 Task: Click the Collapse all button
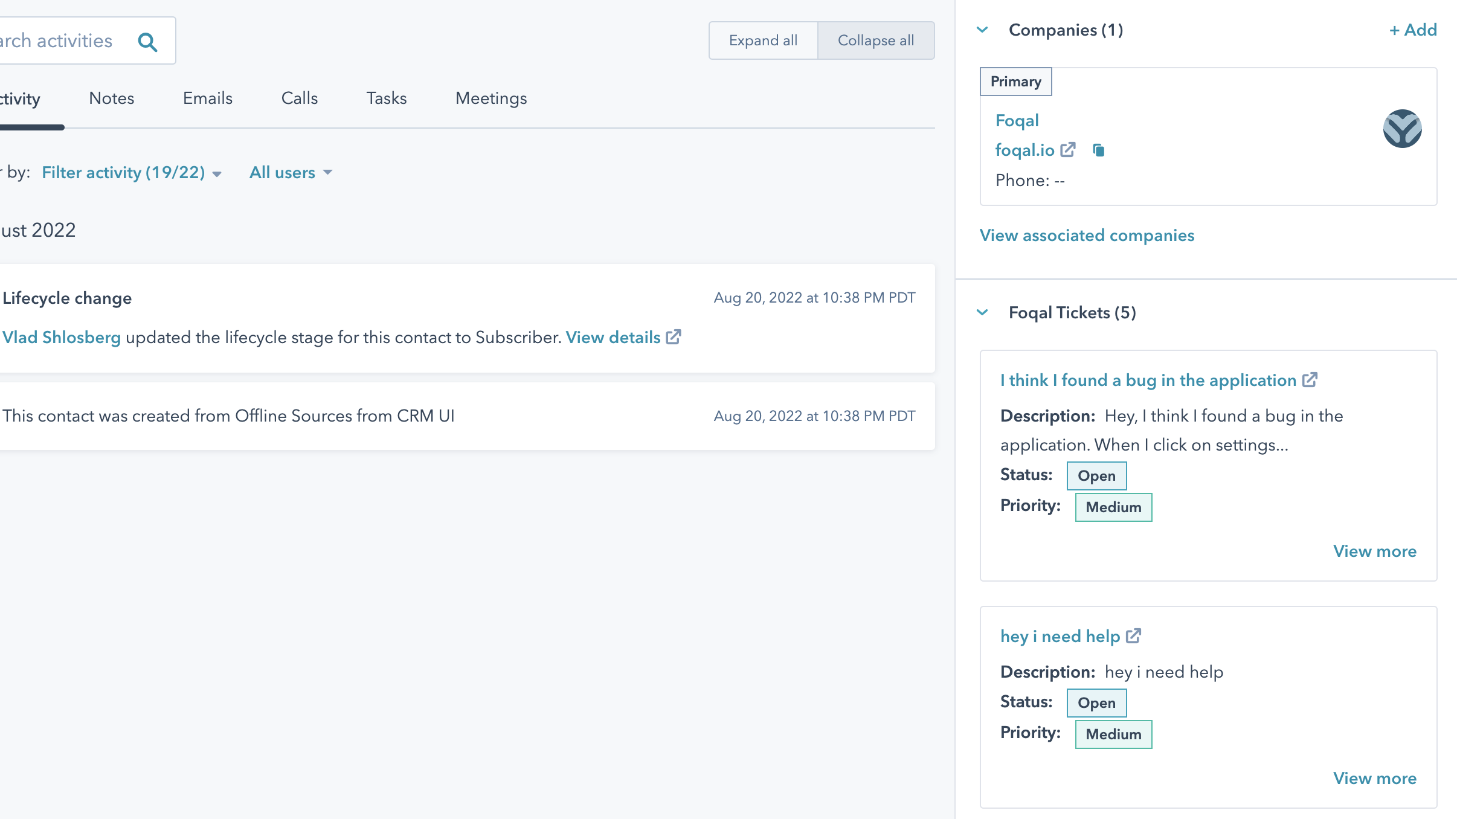tap(876, 40)
